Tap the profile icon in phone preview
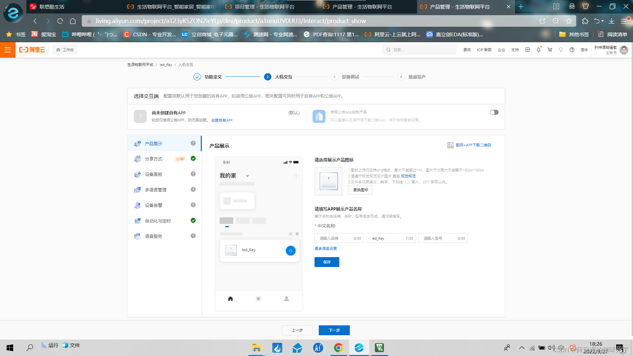This screenshot has height=356, width=633. (x=286, y=299)
